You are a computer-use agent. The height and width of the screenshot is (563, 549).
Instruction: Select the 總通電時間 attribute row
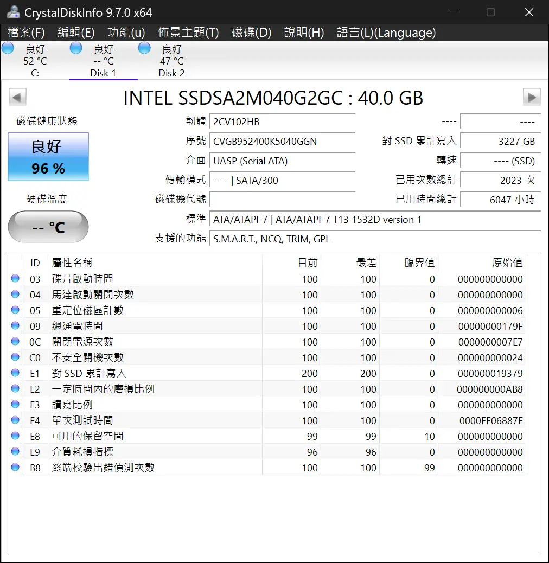coord(267,326)
